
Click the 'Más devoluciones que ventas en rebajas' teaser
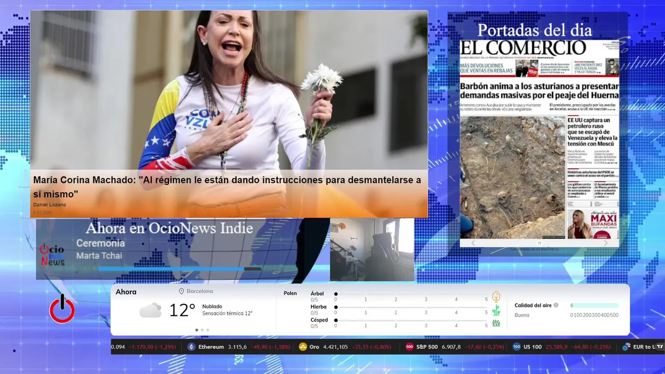(487, 68)
